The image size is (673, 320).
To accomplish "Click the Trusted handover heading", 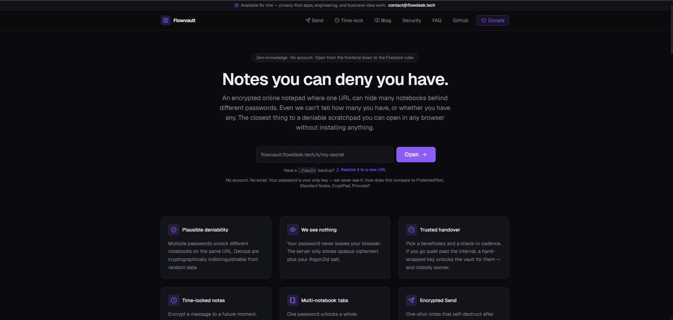I will click(440, 230).
